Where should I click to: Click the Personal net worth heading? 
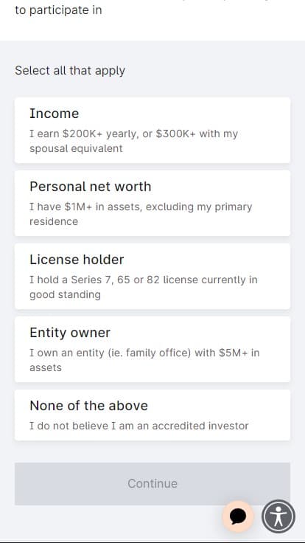click(91, 187)
